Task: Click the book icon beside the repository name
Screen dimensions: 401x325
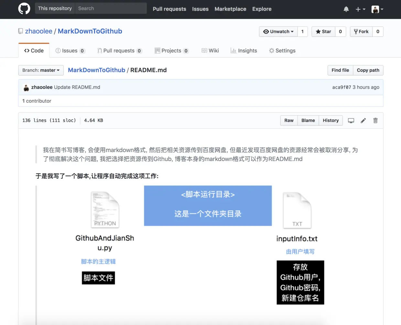Action: pyautogui.click(x=20, y=31)
